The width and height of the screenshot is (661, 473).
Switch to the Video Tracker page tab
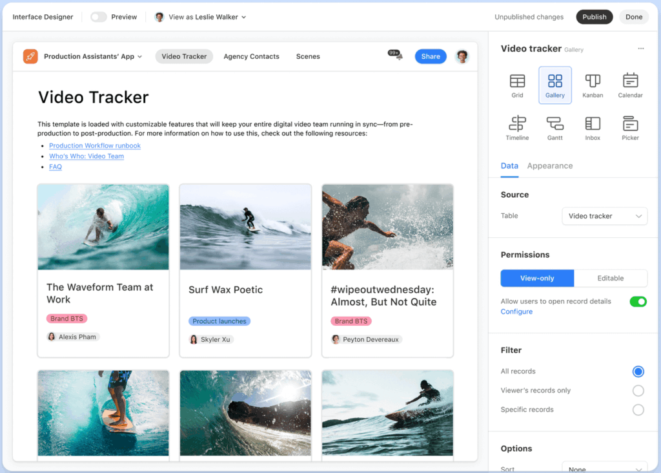click(x=184, y=56)
